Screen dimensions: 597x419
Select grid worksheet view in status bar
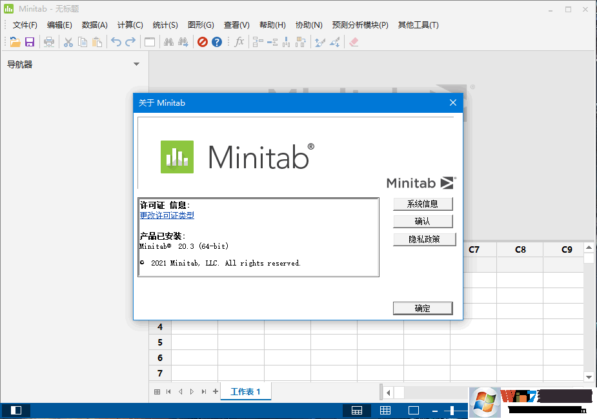385,410
